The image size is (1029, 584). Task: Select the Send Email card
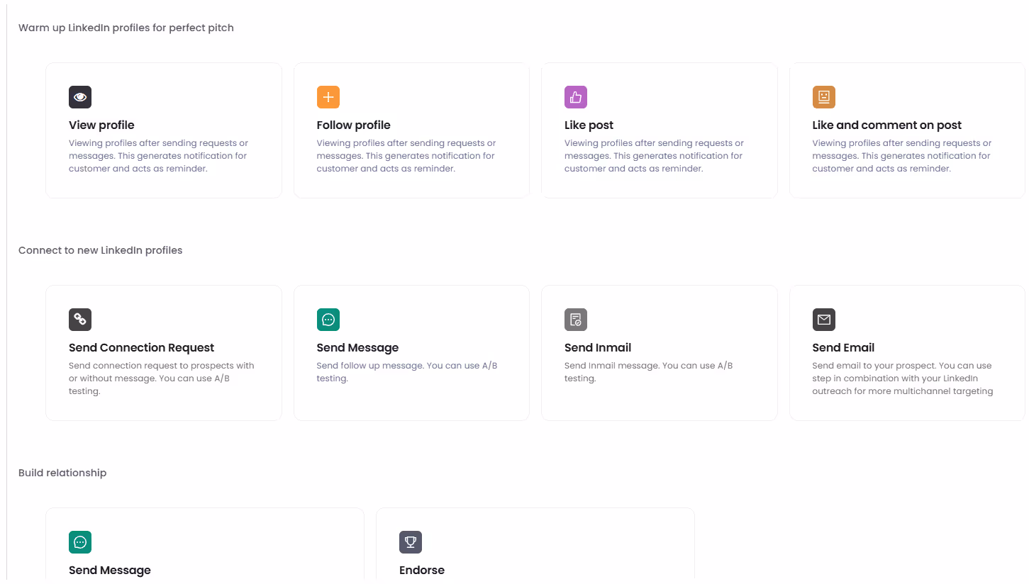click(x=907, y=353)
